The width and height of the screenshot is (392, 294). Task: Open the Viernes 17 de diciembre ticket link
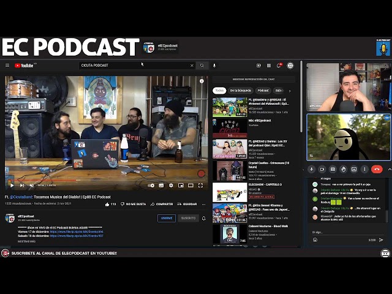(x=77, y=232)
